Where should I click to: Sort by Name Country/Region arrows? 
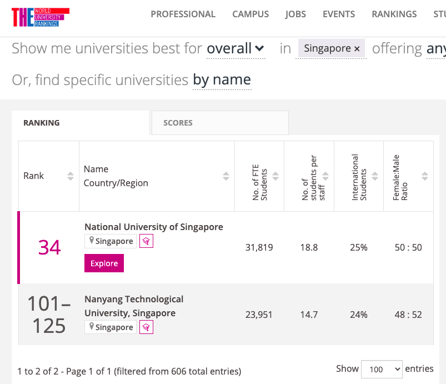(226, 176)
